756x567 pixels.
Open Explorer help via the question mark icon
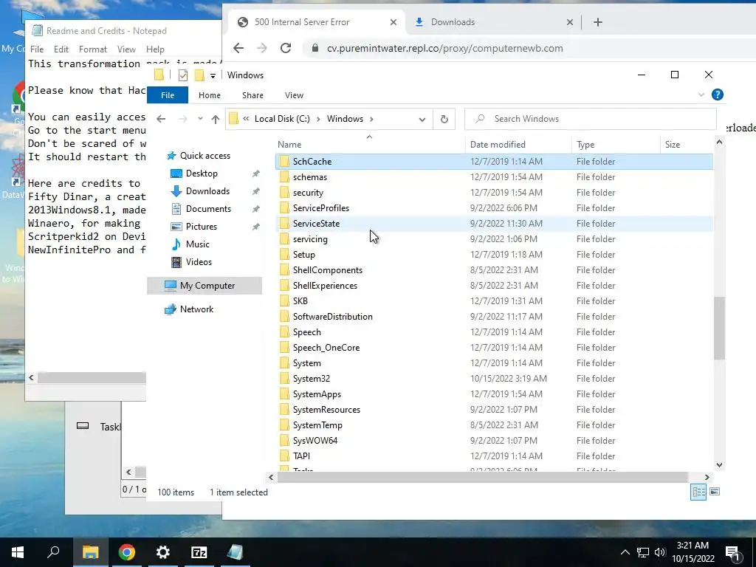click(718, 94)
